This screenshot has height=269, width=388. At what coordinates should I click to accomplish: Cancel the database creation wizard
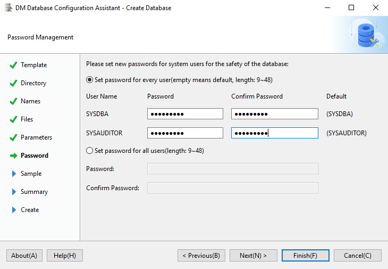pos(358,255)
